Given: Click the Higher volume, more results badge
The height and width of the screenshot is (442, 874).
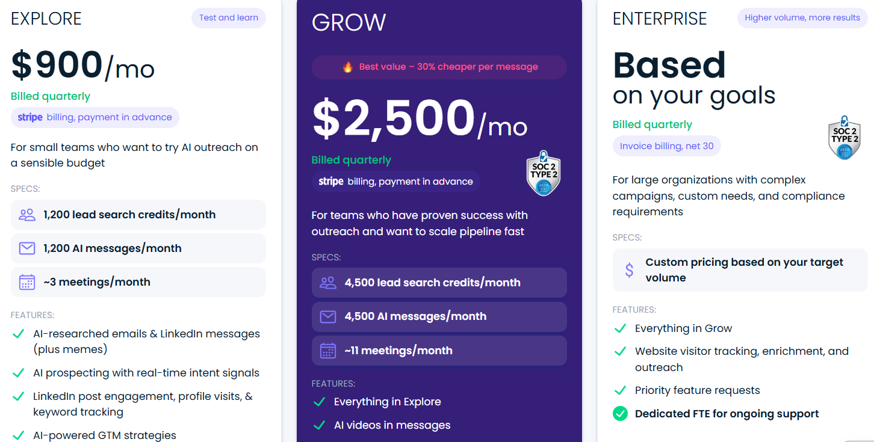Looking at the screenshot, I should [802, 17].
